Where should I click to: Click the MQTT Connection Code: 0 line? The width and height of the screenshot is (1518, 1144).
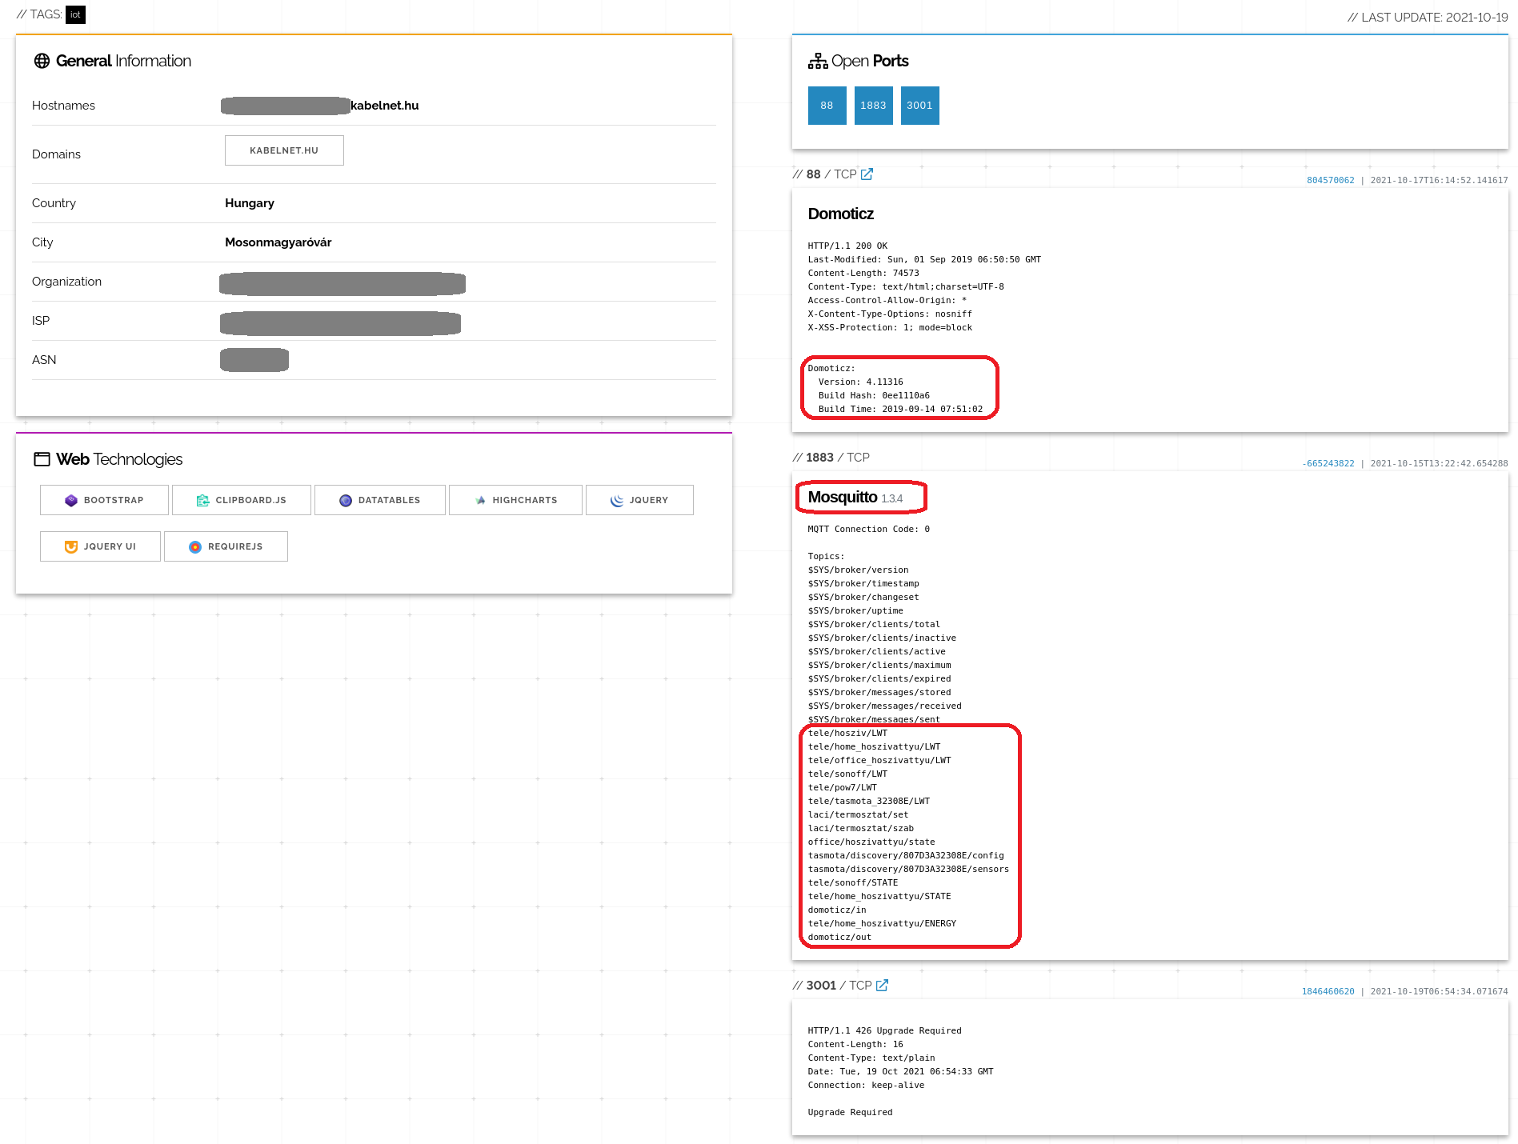[x=869, y=529]
